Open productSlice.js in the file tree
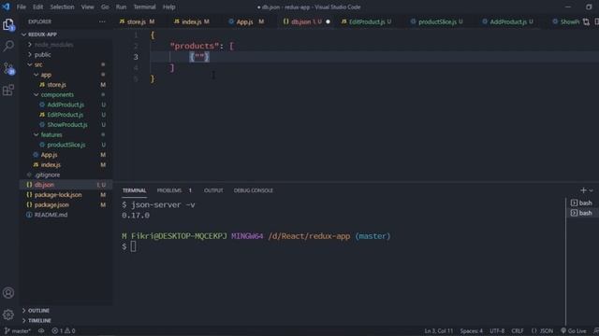Screen dimensions: 599x336 pyautogui.click(x=66, y=145)
